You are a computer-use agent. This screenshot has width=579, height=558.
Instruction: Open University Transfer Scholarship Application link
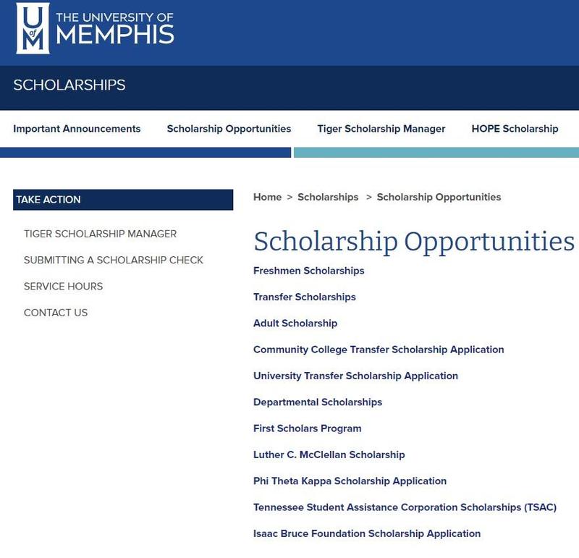[355, 376]
